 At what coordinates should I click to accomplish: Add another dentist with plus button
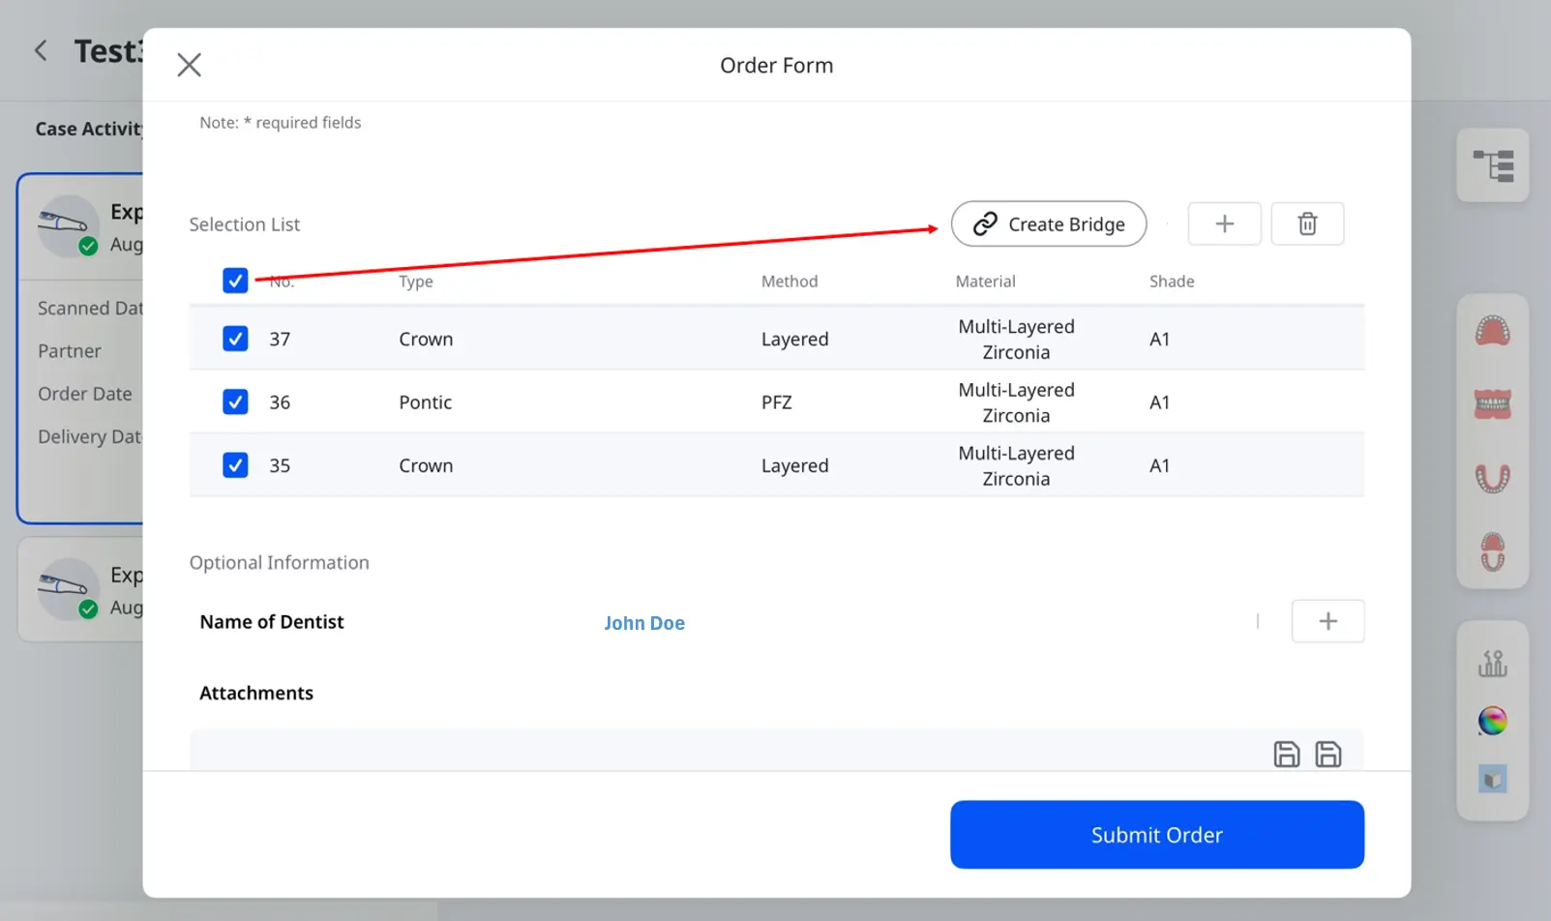click(x=1327, y=621)
